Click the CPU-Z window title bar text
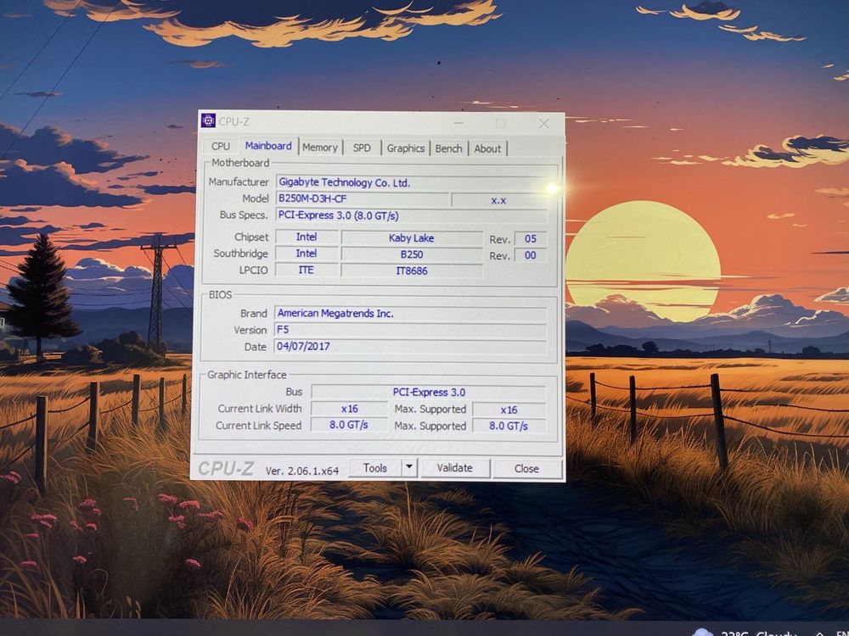Image resolution: width=849 pixels, height=636 pixels. pos(234,121)
